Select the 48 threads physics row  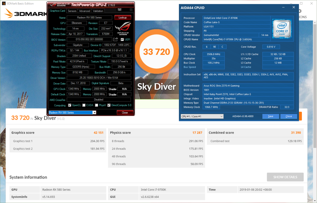[156, 156]
